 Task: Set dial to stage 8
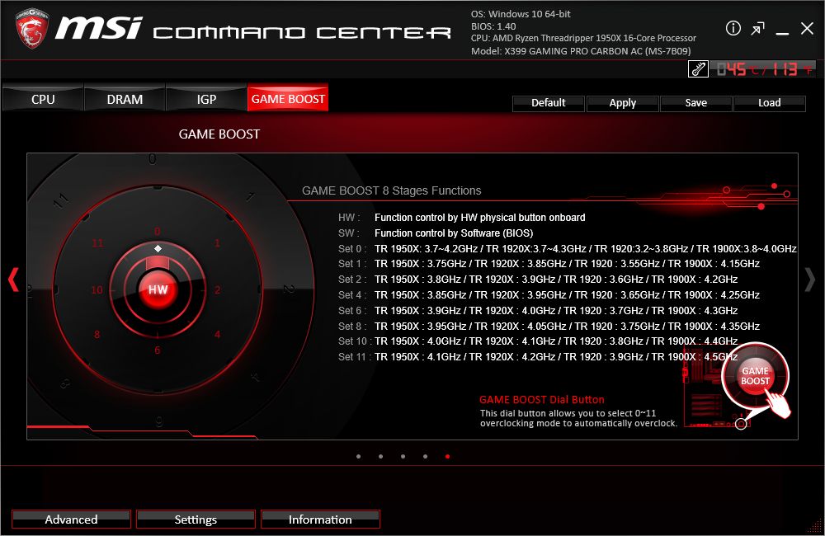97,334
